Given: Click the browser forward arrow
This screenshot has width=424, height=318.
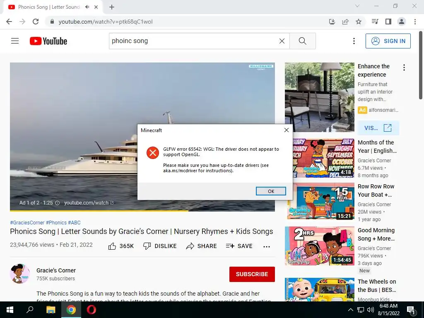Looking at the screenshot, I should point(22,22).
